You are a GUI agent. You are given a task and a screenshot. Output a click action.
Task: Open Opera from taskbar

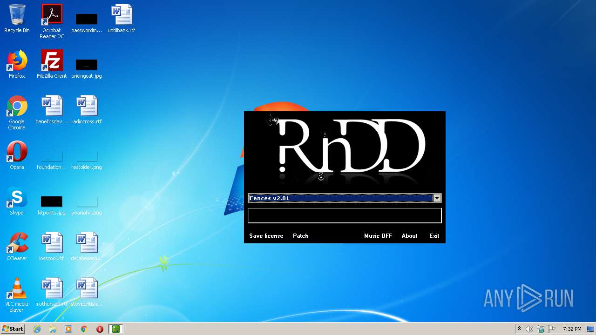point(100,329)
